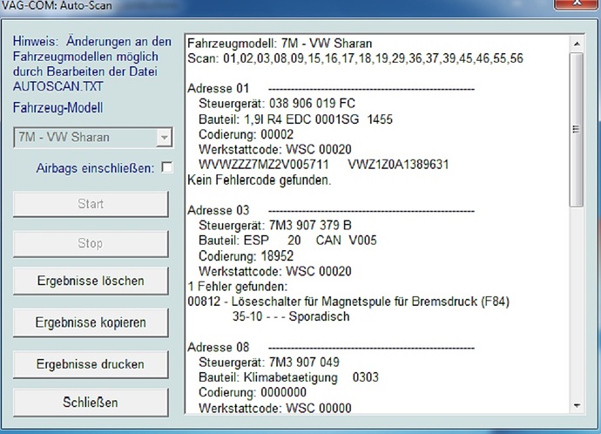Click the Schließen button

[x=91, y=403]
